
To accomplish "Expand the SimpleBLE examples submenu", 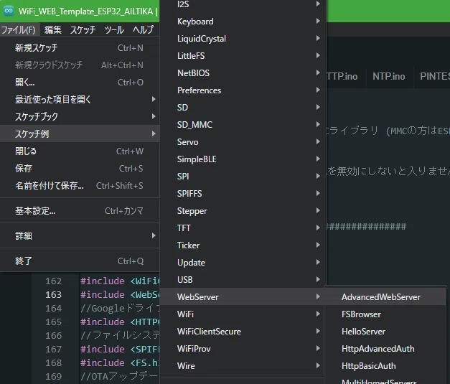I will click(243, 159).
